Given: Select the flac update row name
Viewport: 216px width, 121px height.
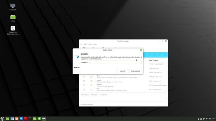Looking at the screenshot, I should point(98,89).
